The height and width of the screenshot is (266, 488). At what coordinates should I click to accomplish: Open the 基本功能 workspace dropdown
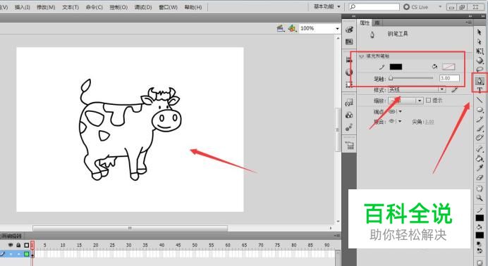[x=327, y=6]
